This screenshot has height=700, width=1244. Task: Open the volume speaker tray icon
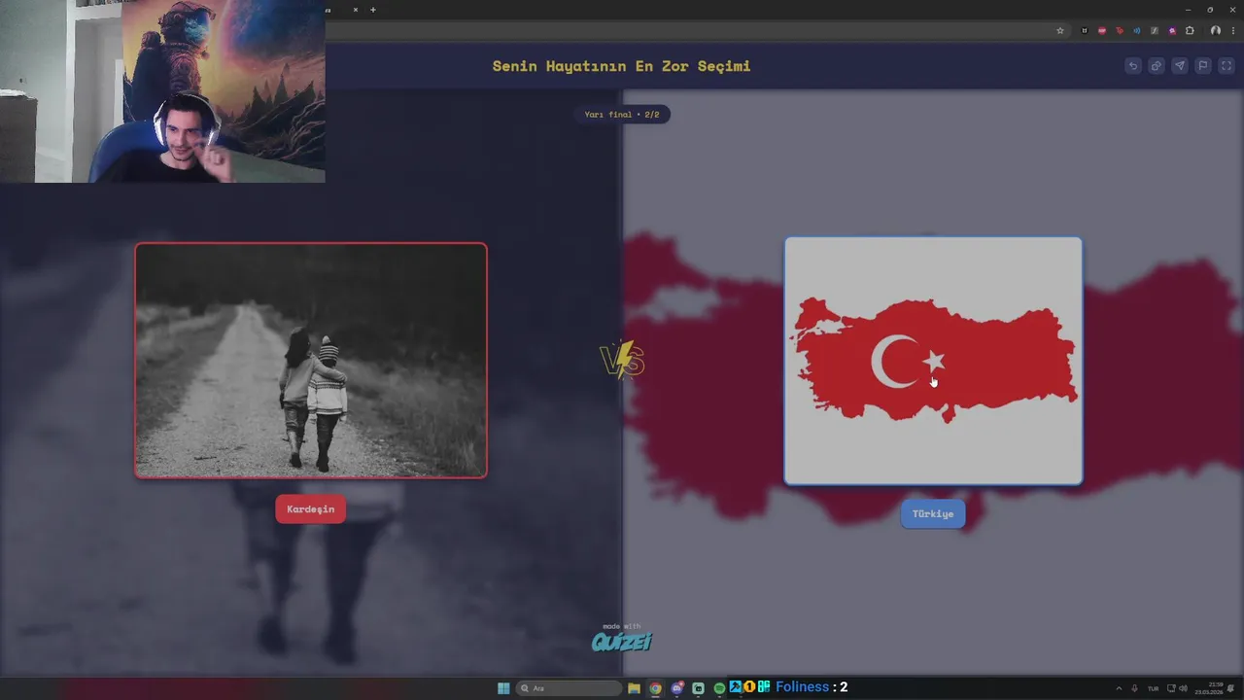1183,688
